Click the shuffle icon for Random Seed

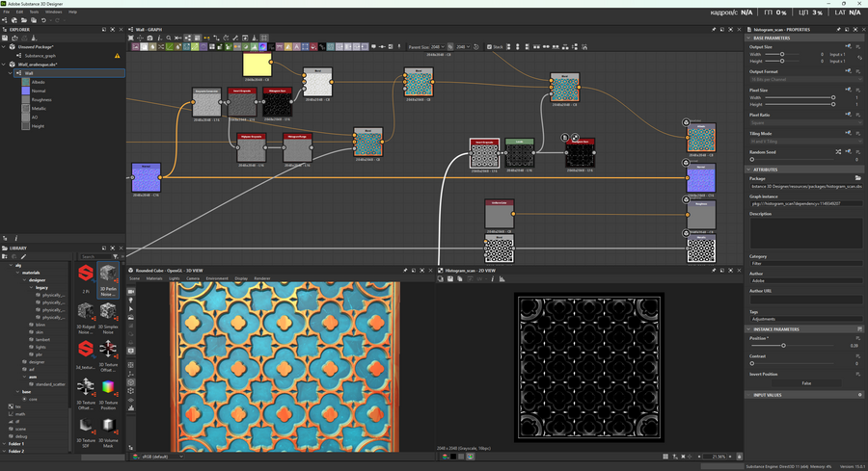click(x=837, y=151)
